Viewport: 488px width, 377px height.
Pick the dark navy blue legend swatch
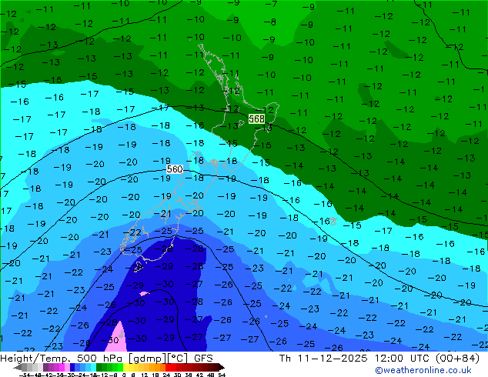pos(72,367)
